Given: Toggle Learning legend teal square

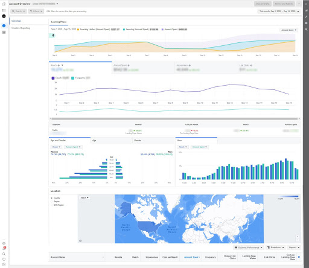Looking at the screenshot, I should [x=124, y=30].
